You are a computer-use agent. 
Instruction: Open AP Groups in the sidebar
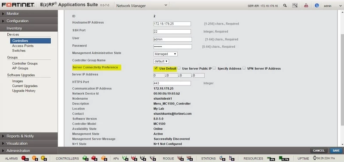click(x=20, y=68)
